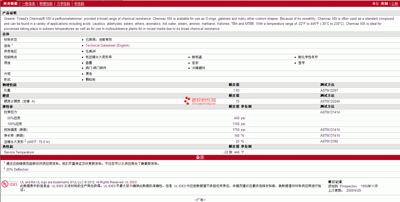The image size is (400, 202).
Task: Click the 比重 value 1.93
Action: tap(236, 90)
